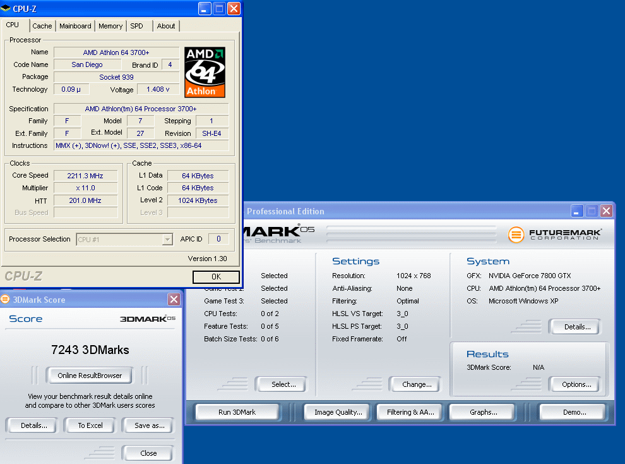Switch to the Cache tab in CPU-Z

[x=42, y=26]
